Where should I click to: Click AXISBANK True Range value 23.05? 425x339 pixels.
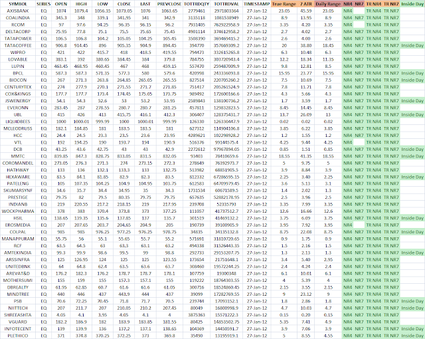point(284,11)
